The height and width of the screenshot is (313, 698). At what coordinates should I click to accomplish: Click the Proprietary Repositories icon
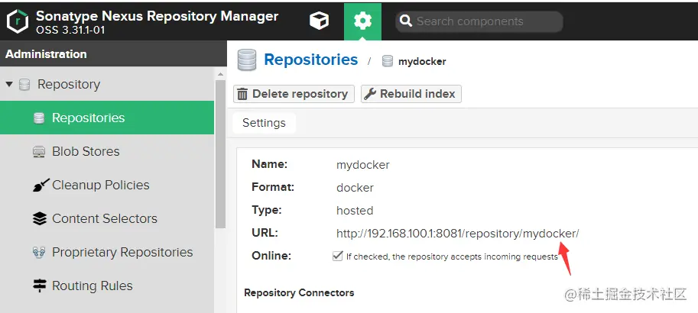39,253
